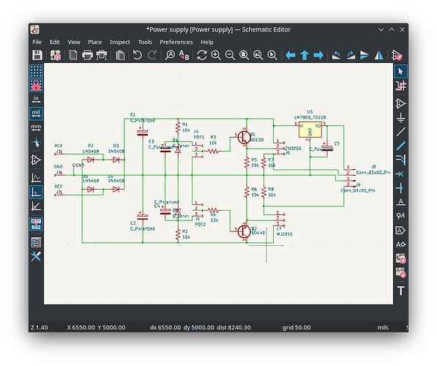Open the Inspect menu
The width and height of the screenshot is (437, 366).
click(x=120, y=42)
